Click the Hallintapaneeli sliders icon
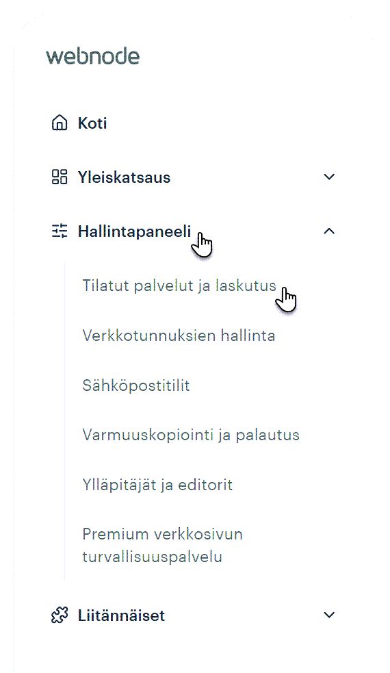The height and width of the screenshot is (673, 390). 60,231
